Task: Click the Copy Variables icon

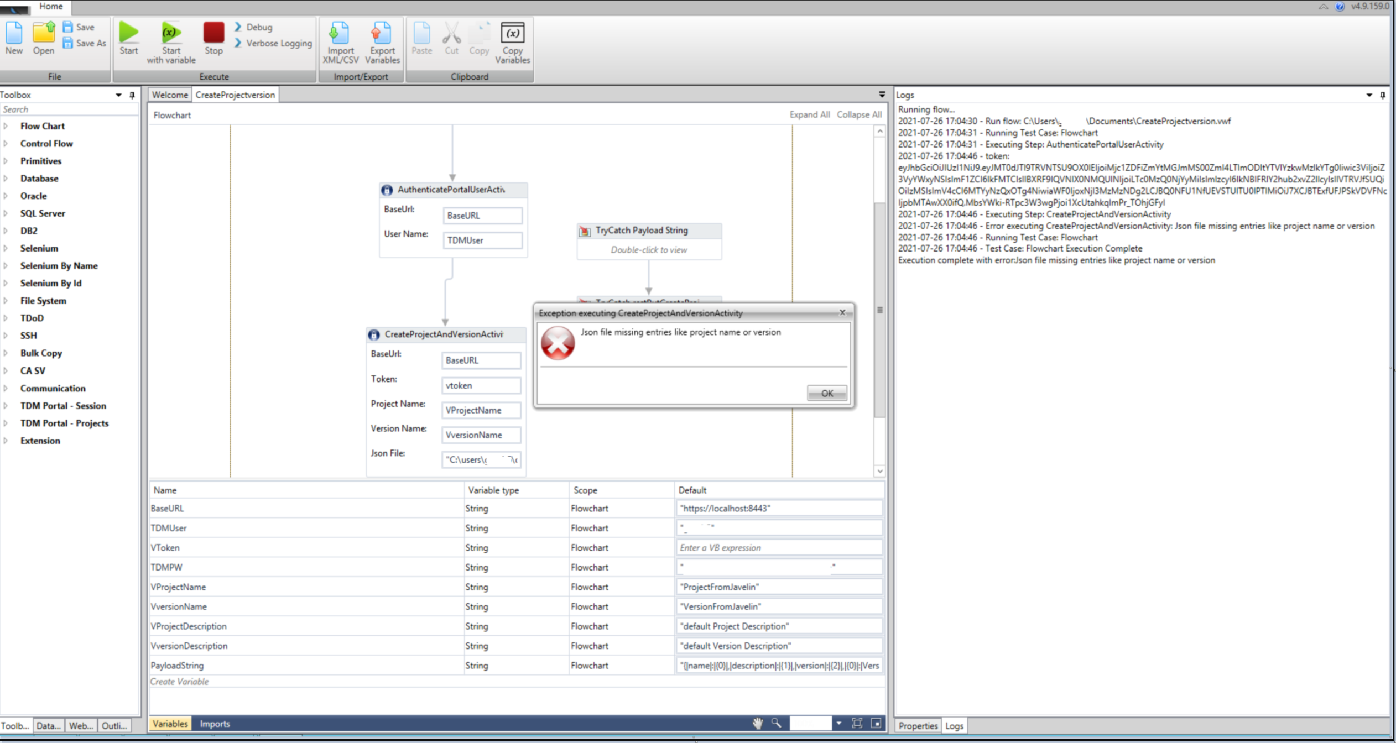Action: (x=512, y=34)
